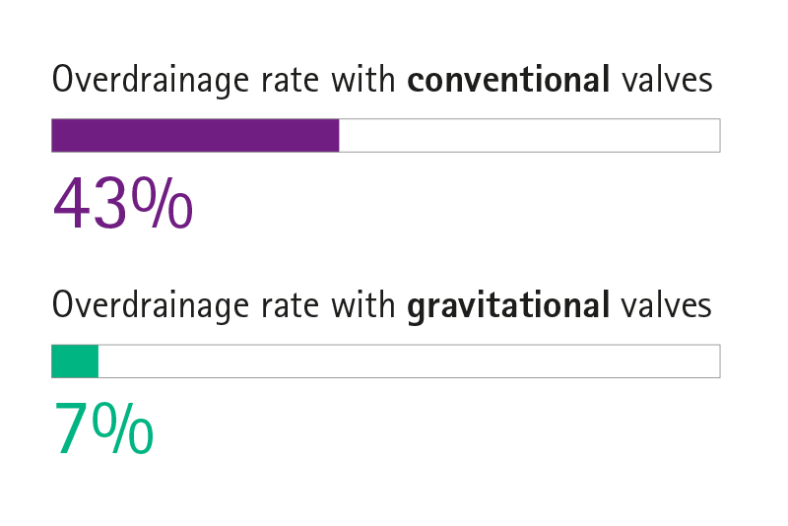Click 'valves' after the word conventional
788x526 pixels.
coord(668,80)
